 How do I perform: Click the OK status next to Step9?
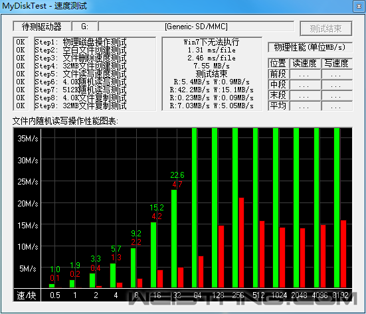[21, 106]
